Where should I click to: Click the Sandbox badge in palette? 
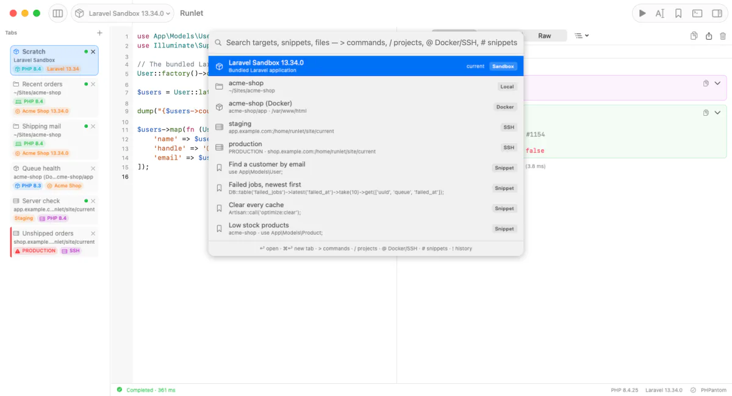(503, 66)
